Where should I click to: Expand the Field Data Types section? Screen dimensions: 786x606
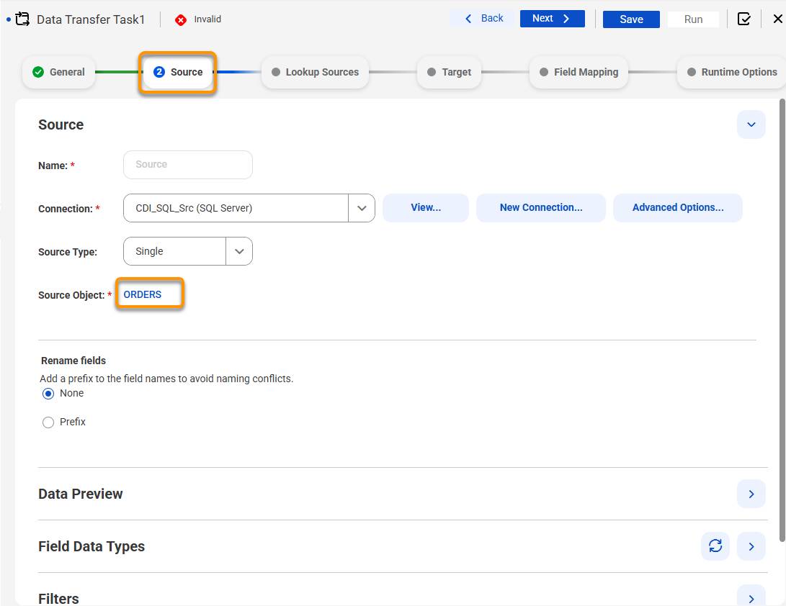tap(751, 546)
